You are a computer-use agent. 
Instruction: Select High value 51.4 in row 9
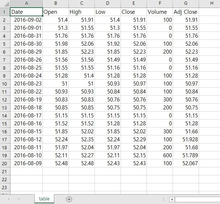pyautogui.click(x=82, y=76)
